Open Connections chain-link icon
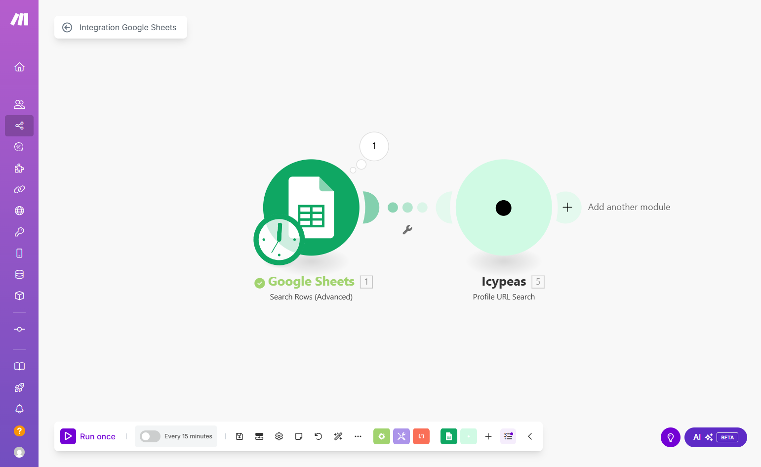 [x=19, y=189]
